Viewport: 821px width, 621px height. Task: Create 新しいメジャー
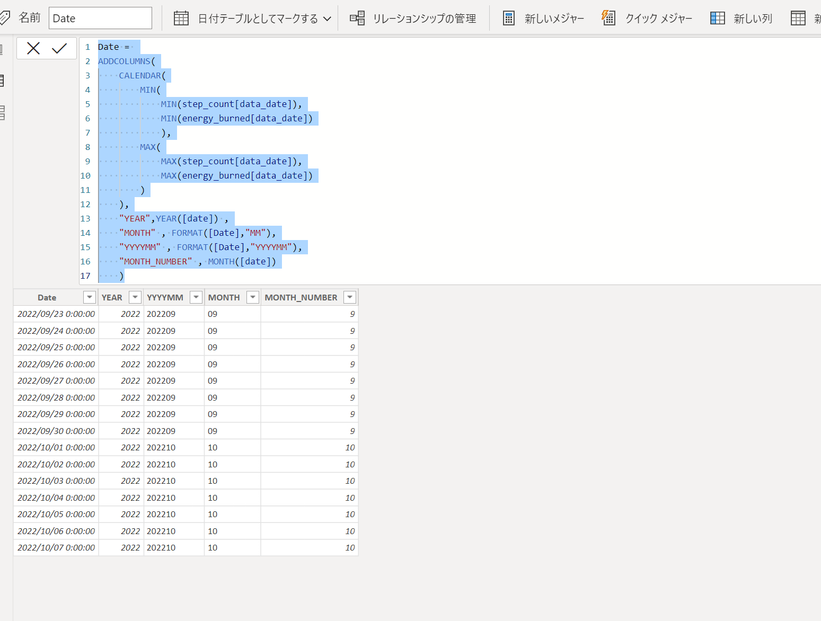(554, 19)
